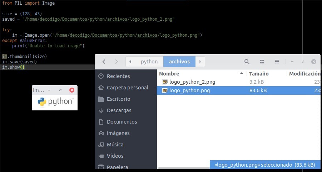Select the archivos path bar segment
The height and width of the screenshot is (172, 322).
[x=179, y=62]
